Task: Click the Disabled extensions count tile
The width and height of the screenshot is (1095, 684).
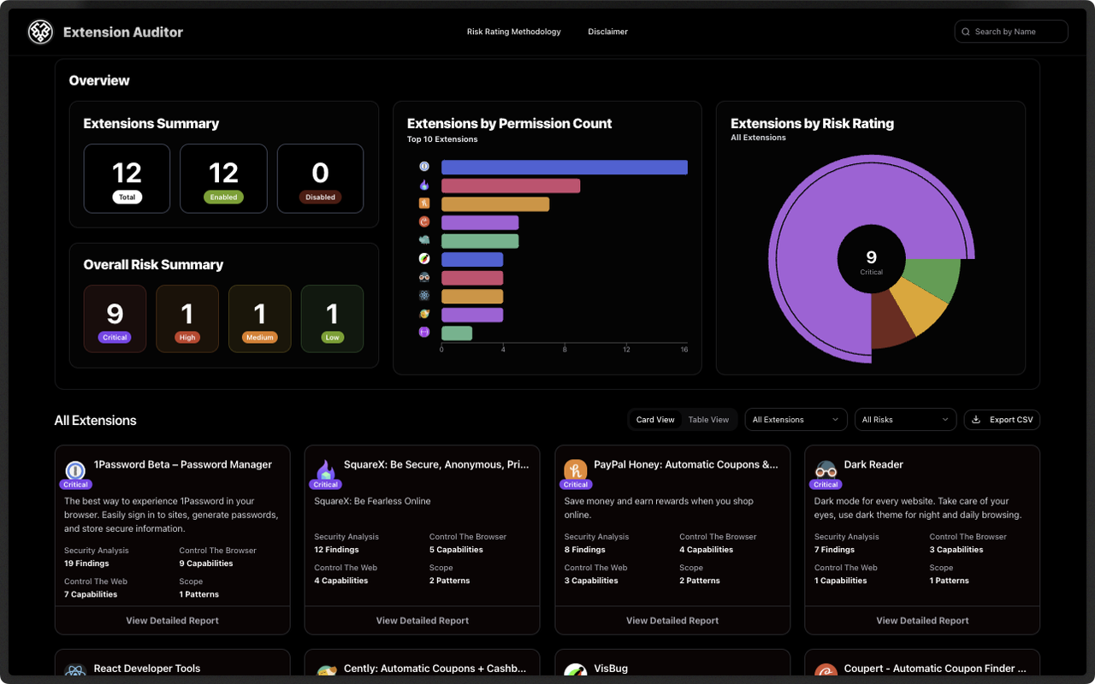Action: [x=320, y=179]
